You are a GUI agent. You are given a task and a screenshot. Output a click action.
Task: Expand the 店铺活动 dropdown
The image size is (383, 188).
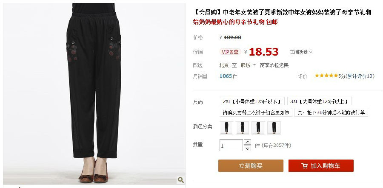point(301,52)
